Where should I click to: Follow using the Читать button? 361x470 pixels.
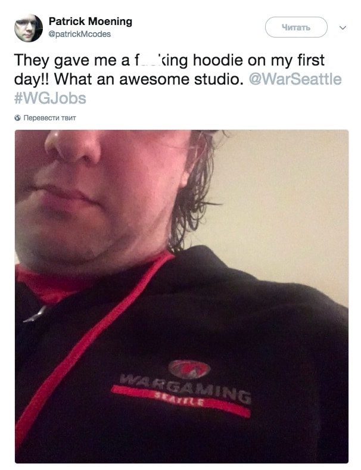point(296,27)
